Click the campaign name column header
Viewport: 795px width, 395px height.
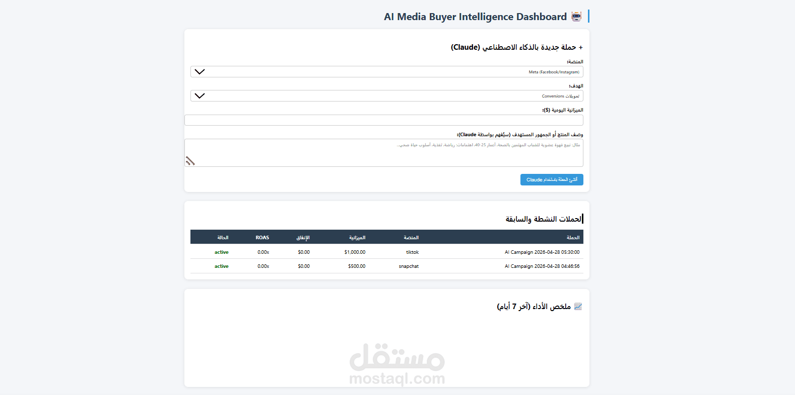point(573,238)
